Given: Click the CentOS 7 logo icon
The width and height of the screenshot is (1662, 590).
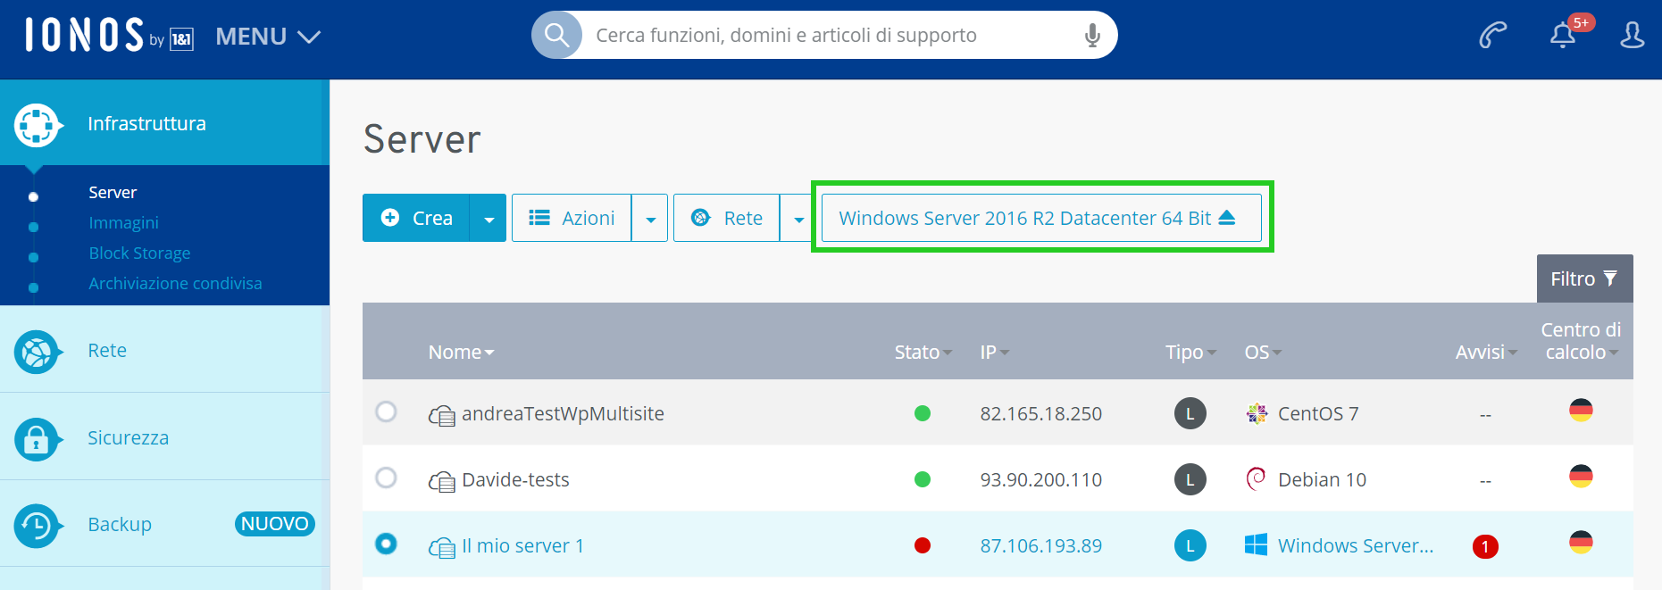Looking at the screenshot, I should [x=1257, y=412].
